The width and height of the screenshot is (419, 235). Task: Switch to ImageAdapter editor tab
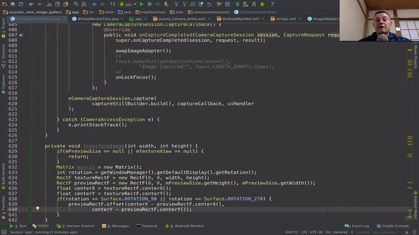pyautogui.click(x=323, y=19)
